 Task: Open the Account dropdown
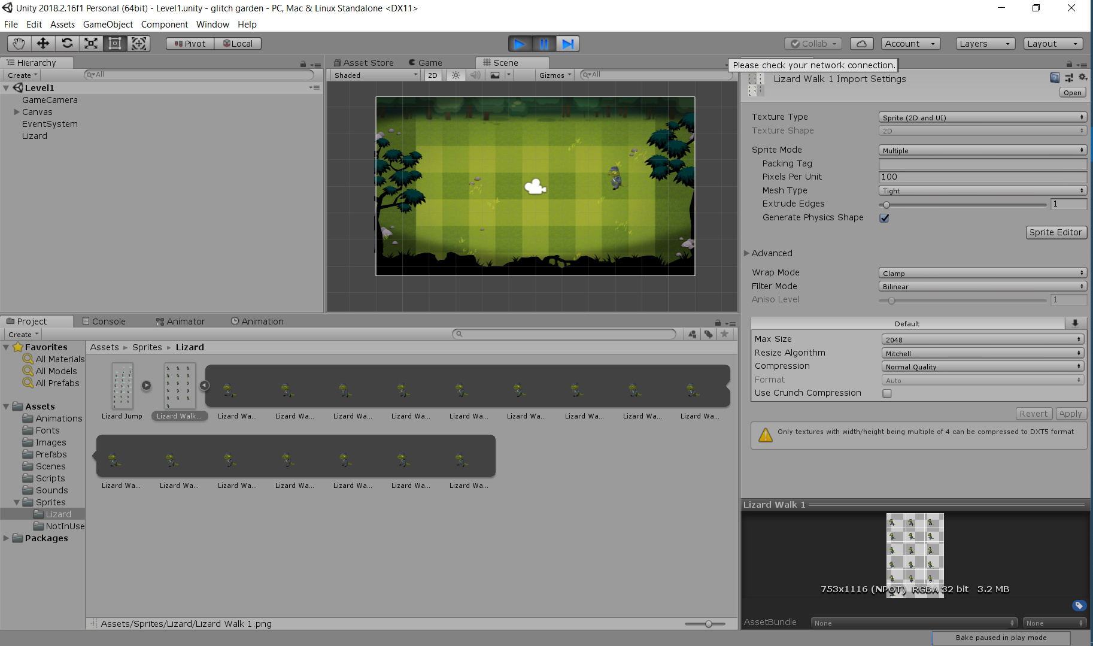pos(910,44)
